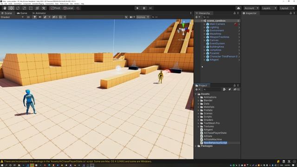This screenshot has width=297, height=167.
Task: Open the Layout dropdown
Action: pyautogui.click(x=287, y=8)
